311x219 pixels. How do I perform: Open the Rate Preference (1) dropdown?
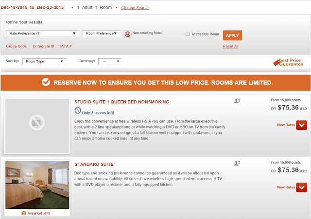pos(43,33)
